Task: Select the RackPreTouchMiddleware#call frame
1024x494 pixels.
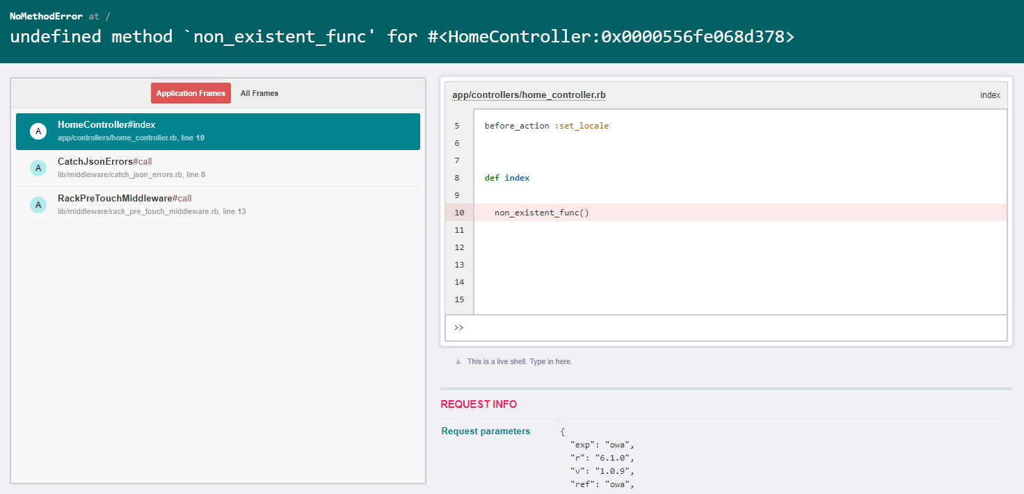Action: (218, 204)
